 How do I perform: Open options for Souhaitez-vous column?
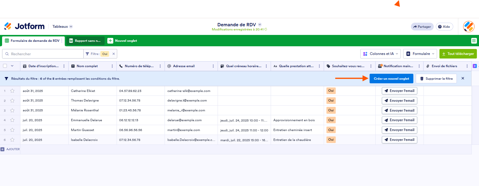(x=371, y=66)
